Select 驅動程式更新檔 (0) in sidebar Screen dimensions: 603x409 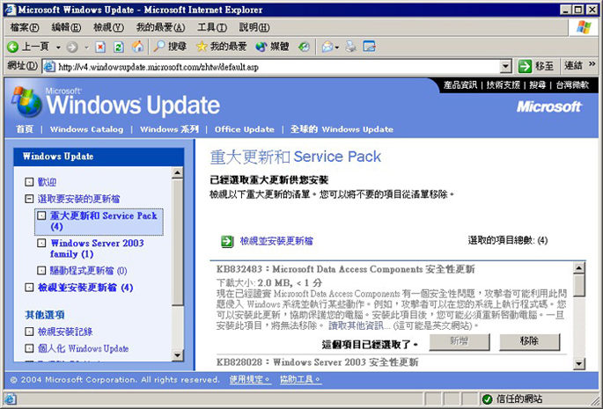click(x=88, y=271)
